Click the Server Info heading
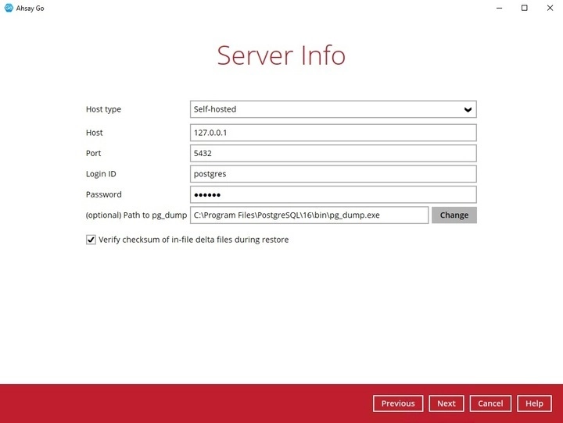563x423 pixels. [281, 55]
